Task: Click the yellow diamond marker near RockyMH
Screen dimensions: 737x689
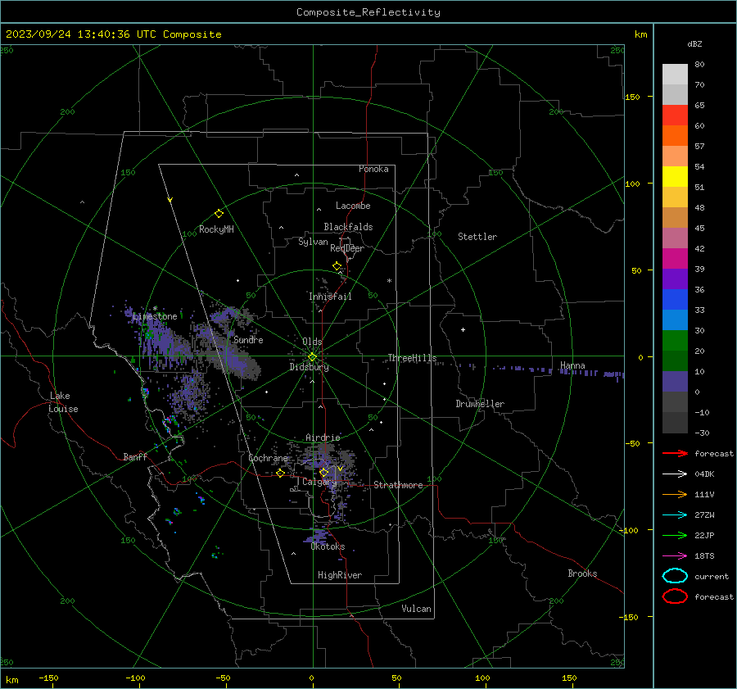Action: pos(219,214)
